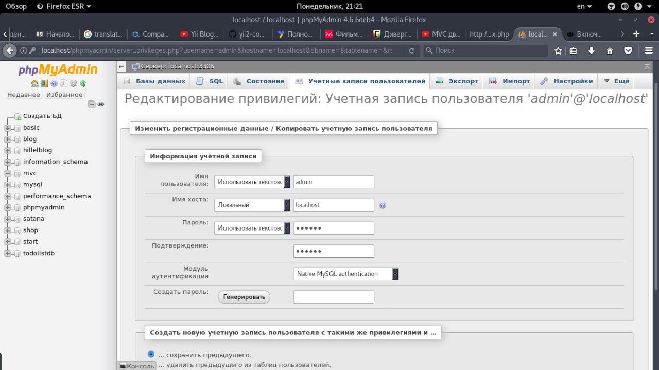The image size is (659, 370).
Task: Expand the shop database node
Action: click(8, 231)
